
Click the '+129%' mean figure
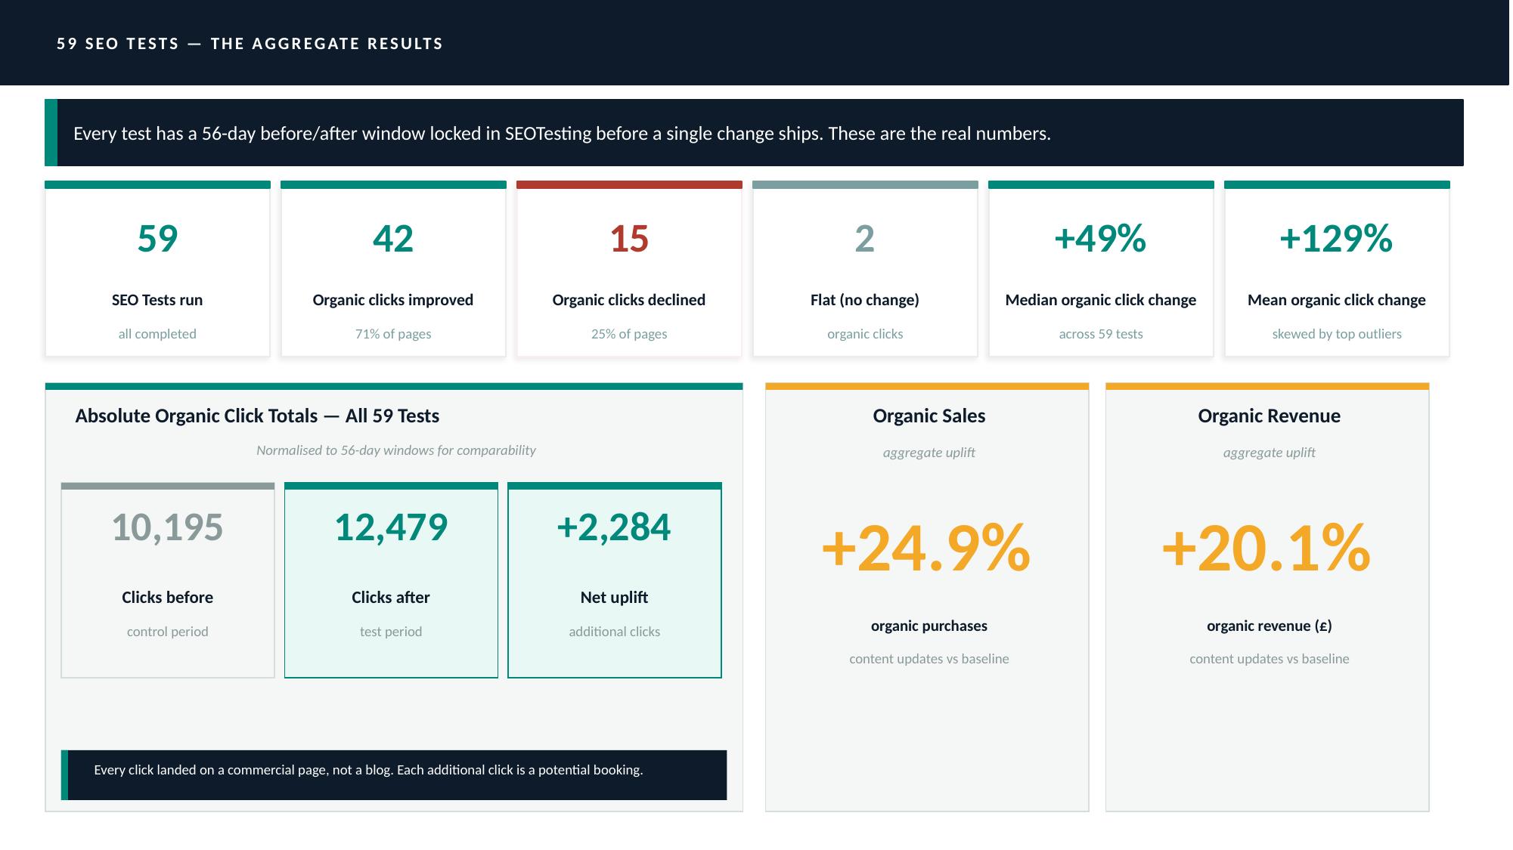[1337, 239]
